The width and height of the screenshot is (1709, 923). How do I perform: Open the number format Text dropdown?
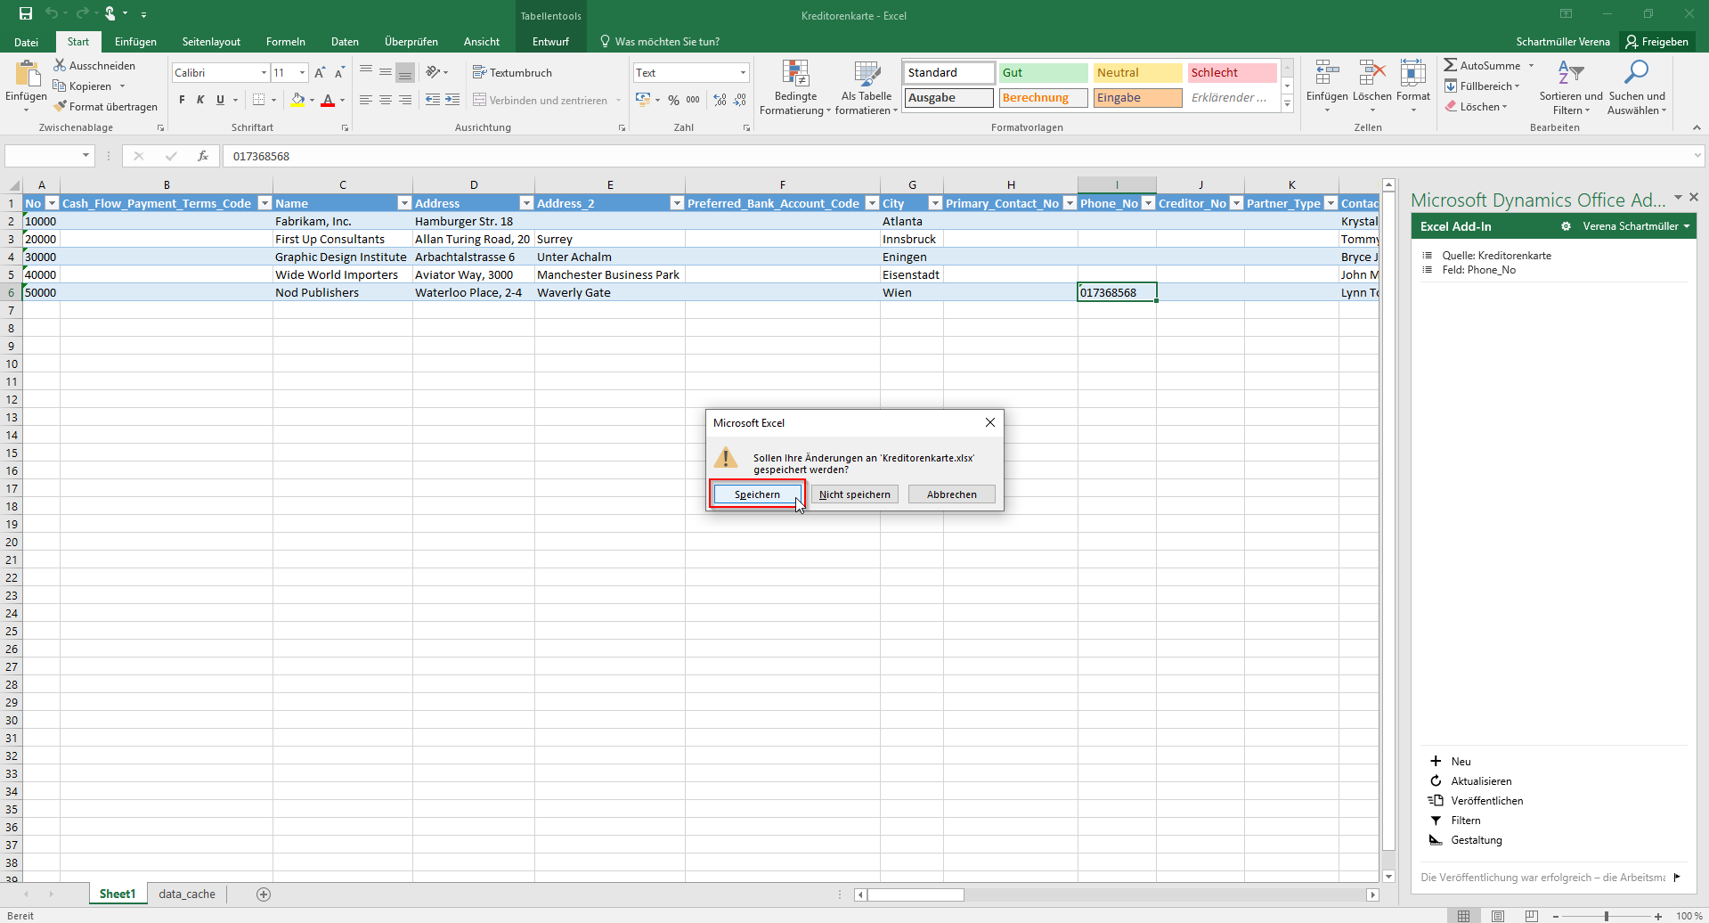pos(743,73)
